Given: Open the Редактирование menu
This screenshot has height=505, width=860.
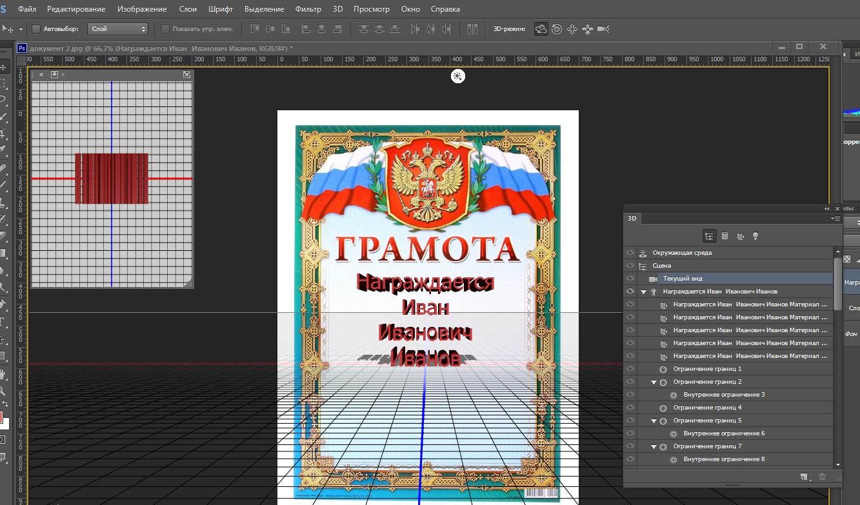Looking at the screenshot, I should (x=77, y=9).
